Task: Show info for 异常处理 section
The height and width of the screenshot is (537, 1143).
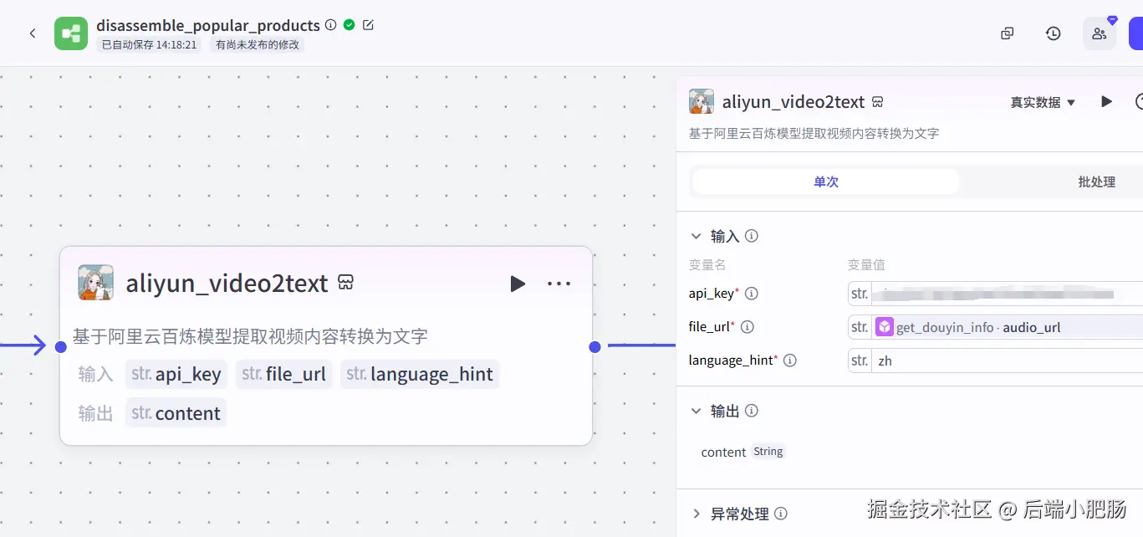Action: (x=781, y=514)
